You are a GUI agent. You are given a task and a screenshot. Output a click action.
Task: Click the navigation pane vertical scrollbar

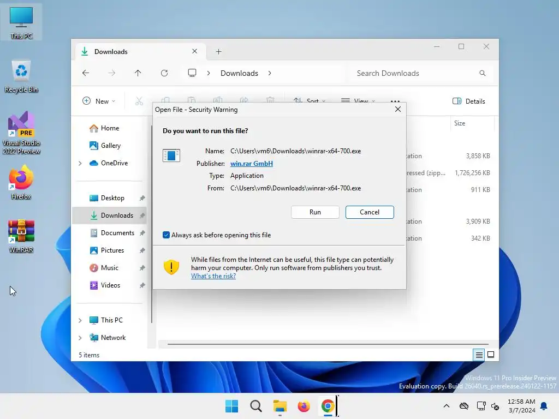(x=152, y=224)
